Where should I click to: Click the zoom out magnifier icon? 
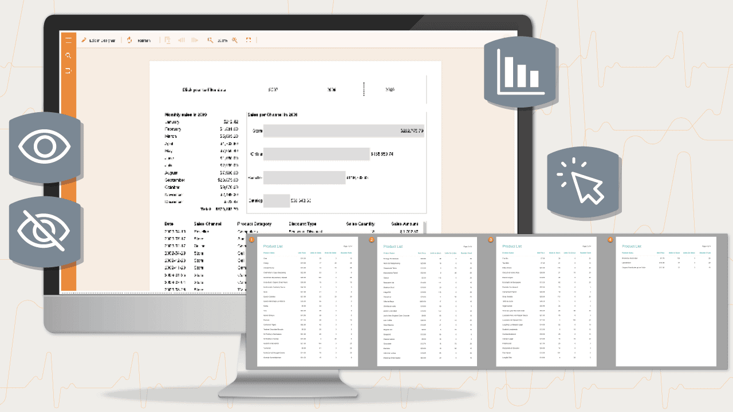click(210, 40)
